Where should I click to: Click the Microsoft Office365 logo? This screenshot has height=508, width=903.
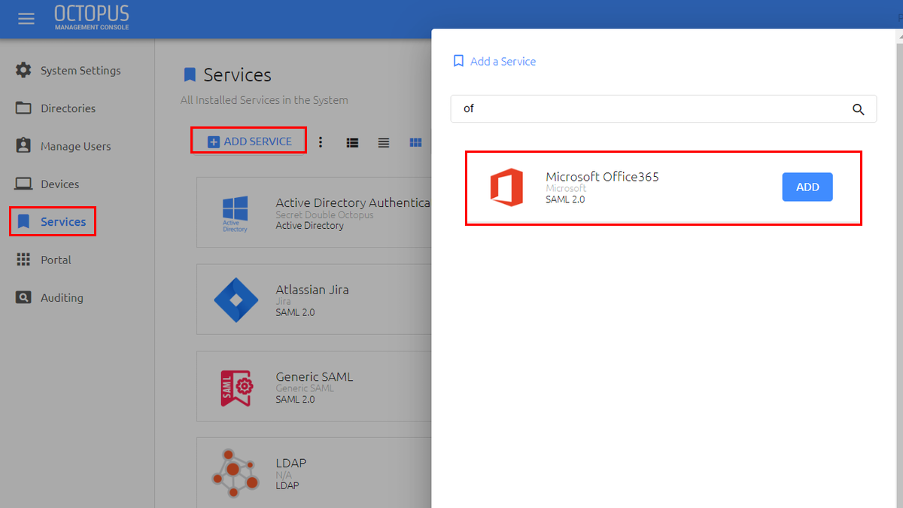(x=506, y=187)
